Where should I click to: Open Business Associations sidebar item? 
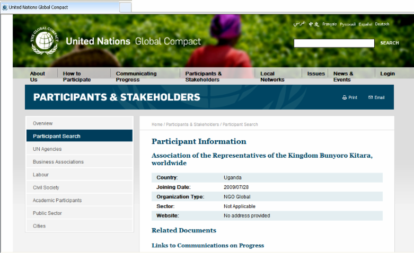pyautogui.click(x=58, y=162)
